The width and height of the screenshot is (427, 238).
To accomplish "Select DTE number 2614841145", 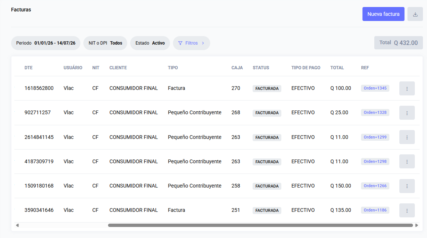I will point(39,137).
